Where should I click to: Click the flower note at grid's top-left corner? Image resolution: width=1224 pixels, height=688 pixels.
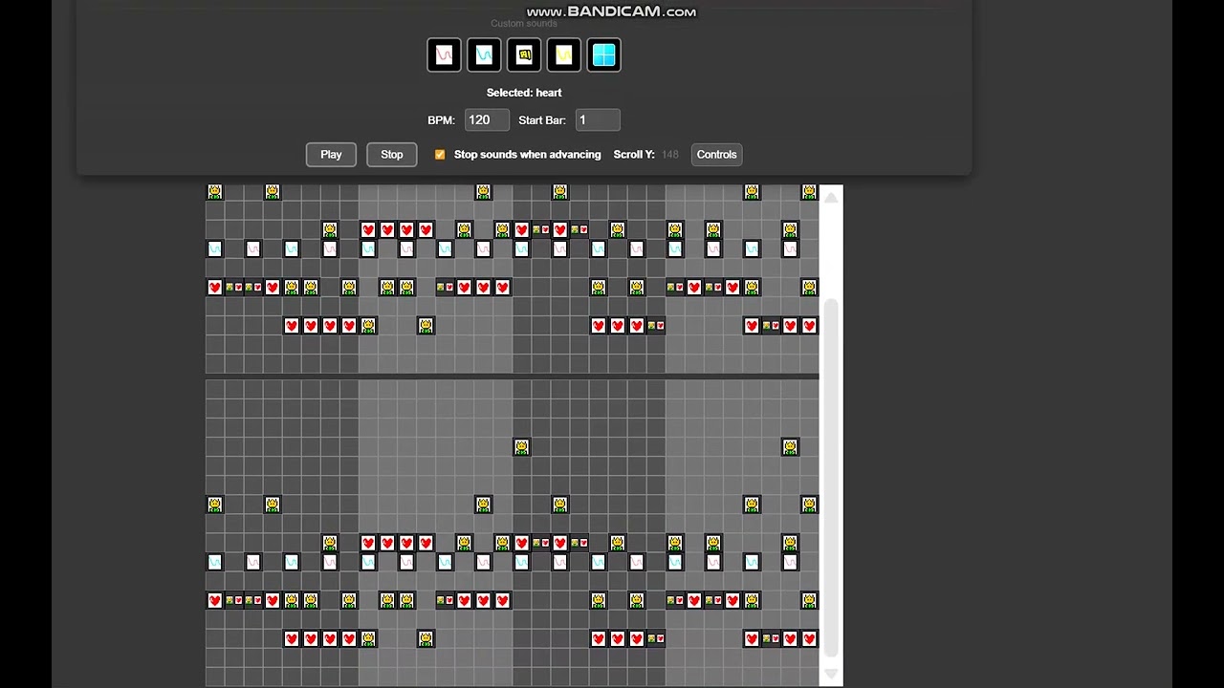click(x=214, y=192)
